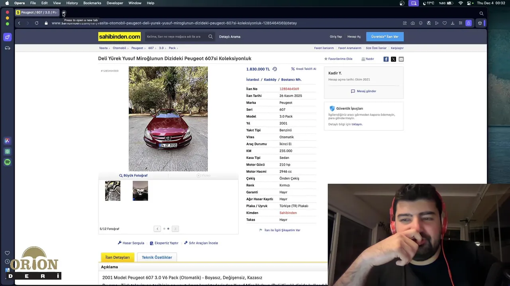The image size is (510, 286).
Task: Open the extensions cube icon
Action: (480, 23)
